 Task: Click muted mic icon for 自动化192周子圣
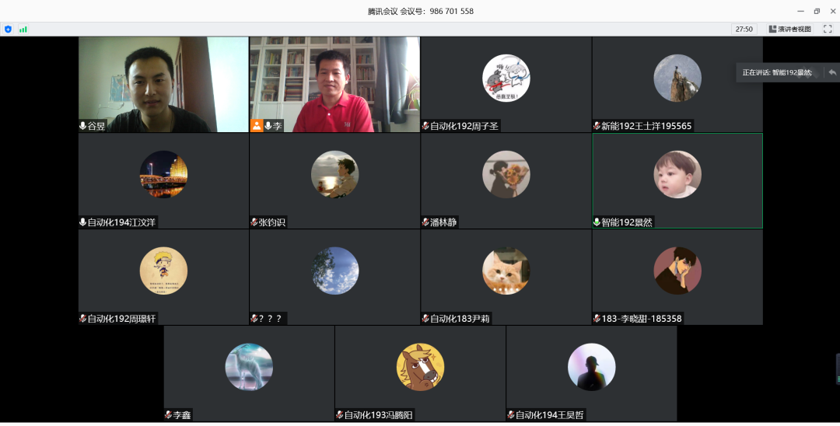pyautogui.click(x=425, y=125)
